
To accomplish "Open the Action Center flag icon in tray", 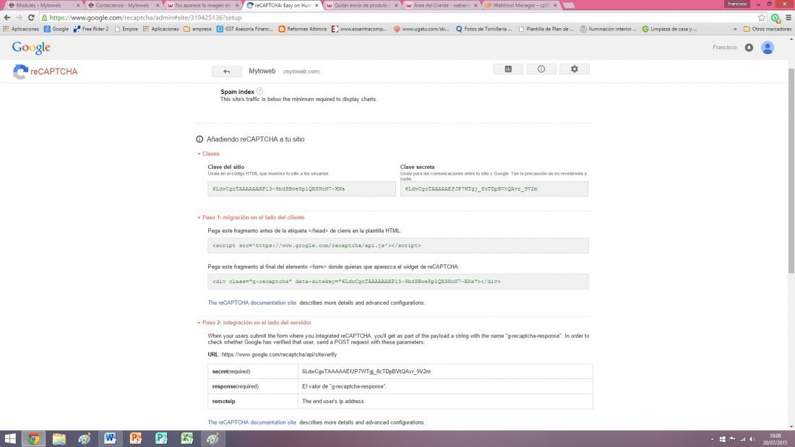I will (x=732, y=439).
